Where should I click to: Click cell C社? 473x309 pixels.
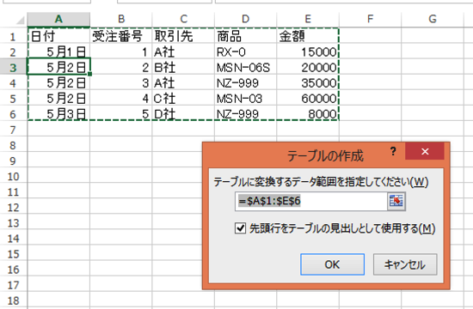183,98
